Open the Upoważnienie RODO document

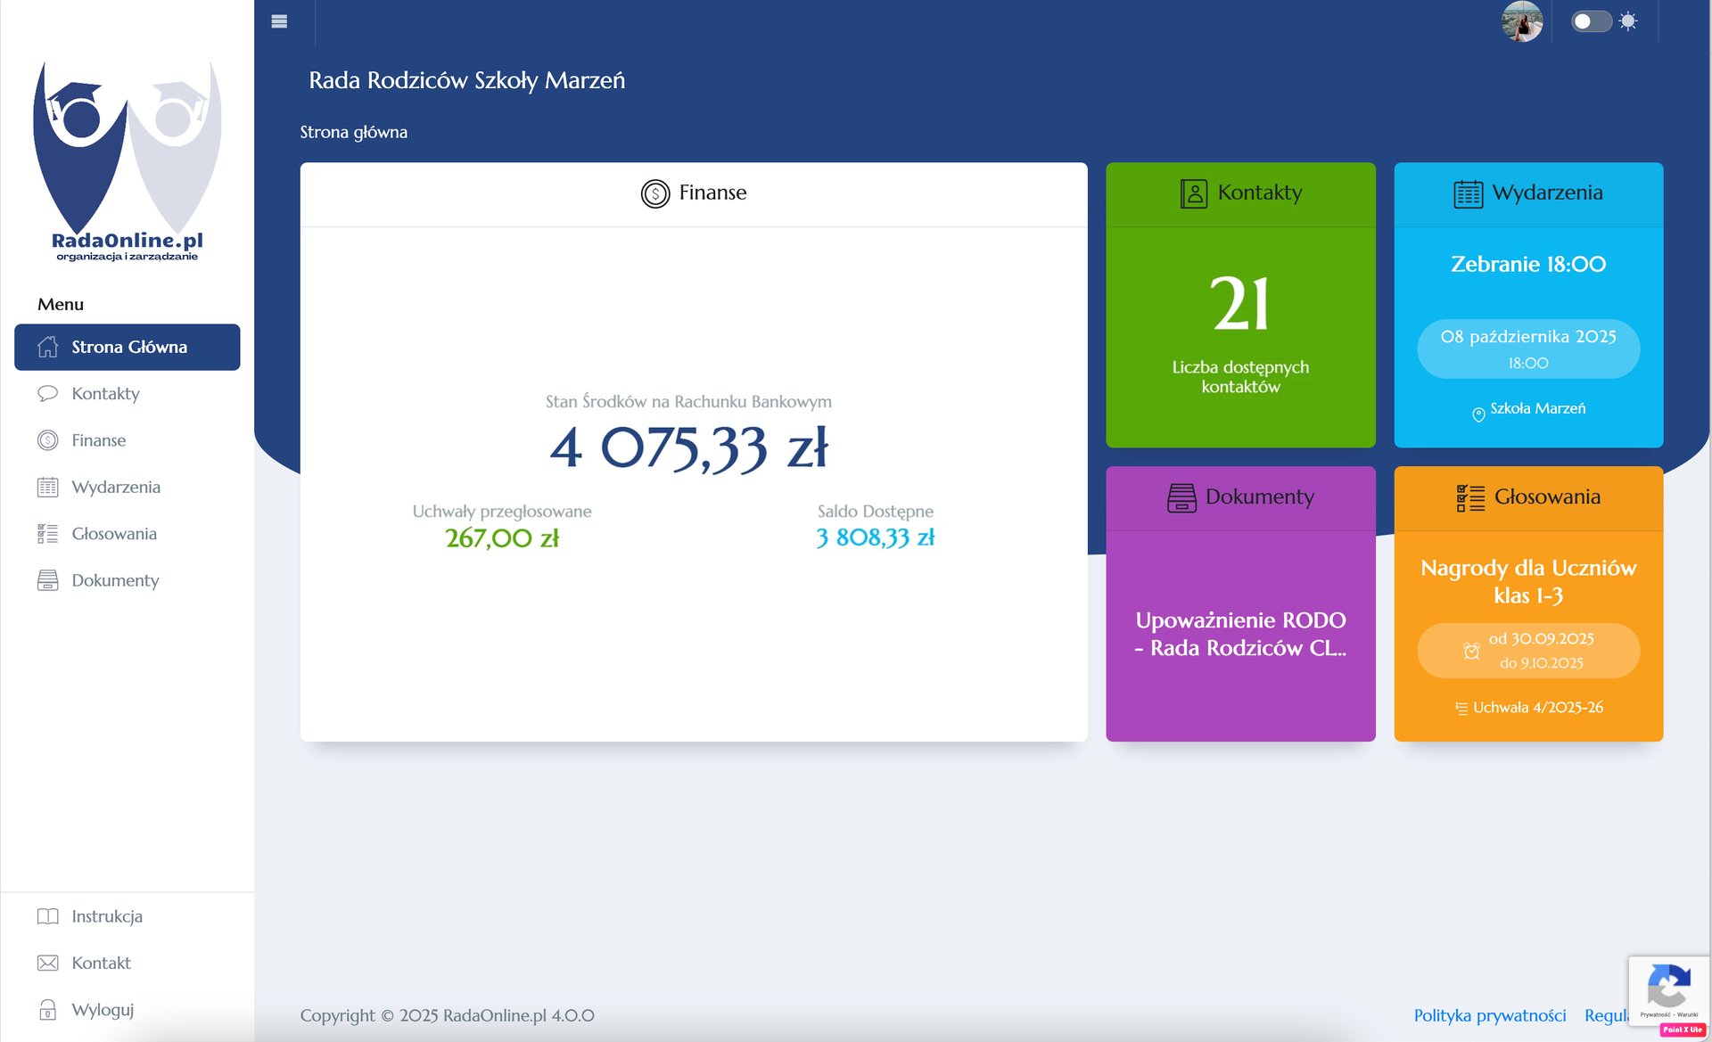pos(1240,634)
